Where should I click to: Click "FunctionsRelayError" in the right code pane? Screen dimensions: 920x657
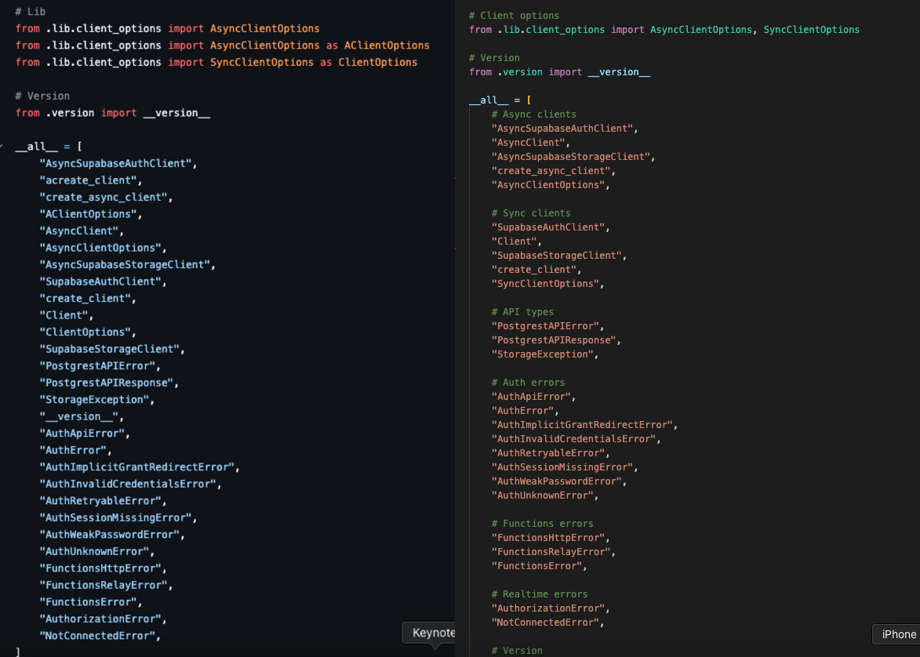pos(553,551)
